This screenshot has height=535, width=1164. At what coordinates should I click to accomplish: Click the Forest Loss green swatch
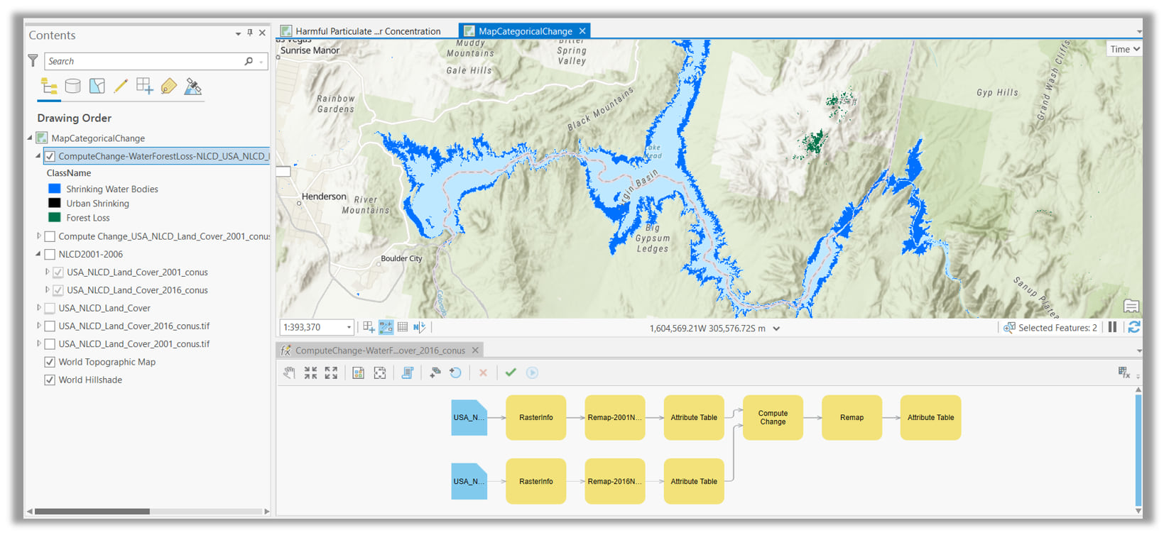click(55, 217)
